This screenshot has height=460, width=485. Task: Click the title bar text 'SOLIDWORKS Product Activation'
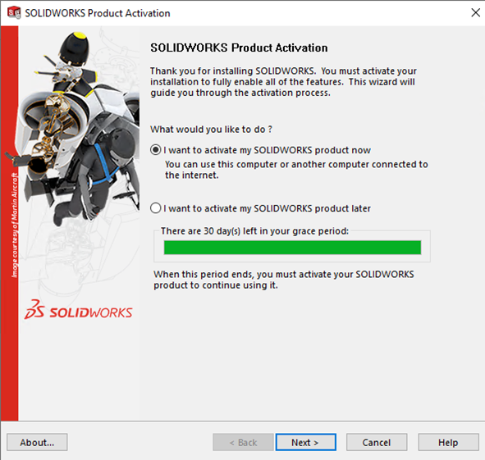(98, 13)
